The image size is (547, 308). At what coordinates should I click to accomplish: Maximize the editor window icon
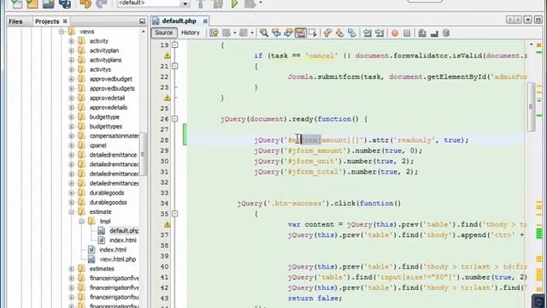[x=538, y=20]
